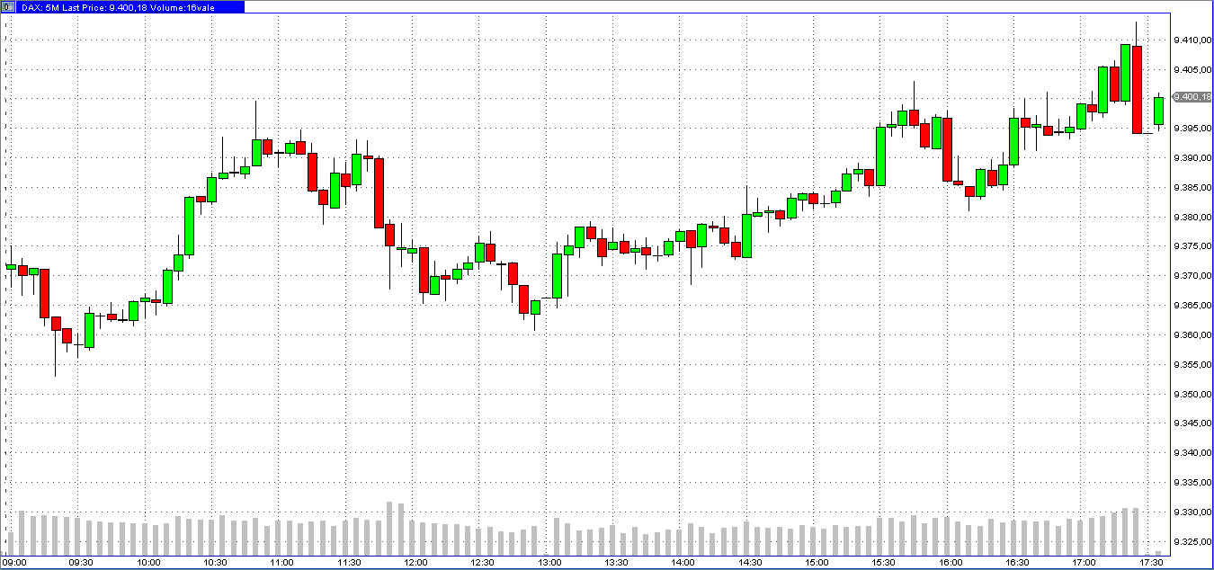1214x570 pixels.
Task: Click the 9.410,00 price axis label
Action: pyautogui.click(x=1191, y=40)
